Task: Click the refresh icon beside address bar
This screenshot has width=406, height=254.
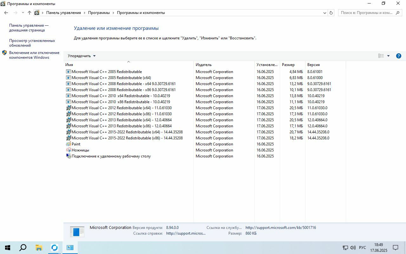Action: [331, 13]
